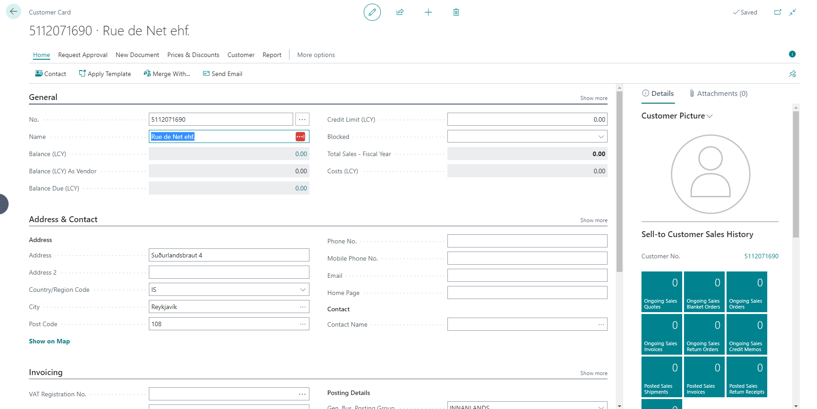Click the plus icon to create new customer
This screenshot has height=409, width=817.
pos(428,12)
